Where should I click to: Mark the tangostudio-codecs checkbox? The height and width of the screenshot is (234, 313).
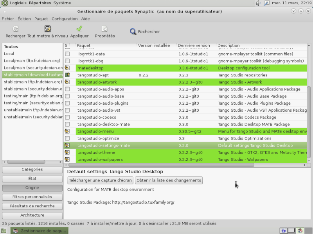point(67,117)
